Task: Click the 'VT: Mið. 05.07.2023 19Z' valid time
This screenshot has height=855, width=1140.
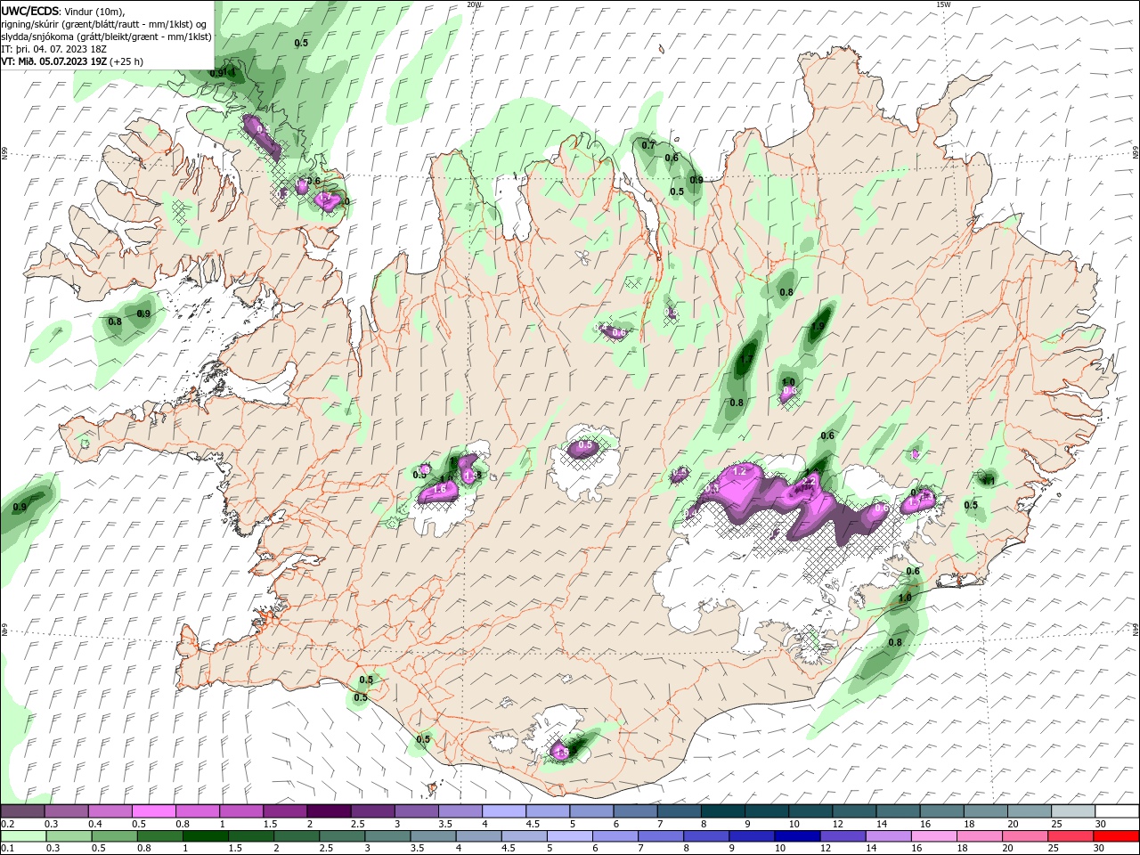Action: pyautogui.click(x=53, y=61)
